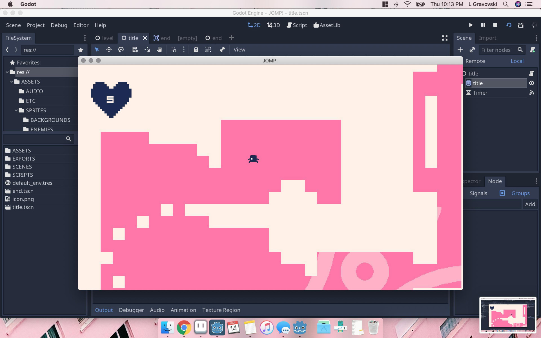
Task: Toggle distraction-free fullscreen mode
Action: [445, 38]
